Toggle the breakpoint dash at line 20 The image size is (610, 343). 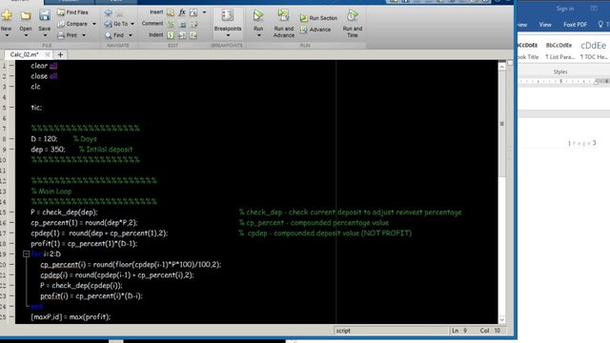[11, 265]
